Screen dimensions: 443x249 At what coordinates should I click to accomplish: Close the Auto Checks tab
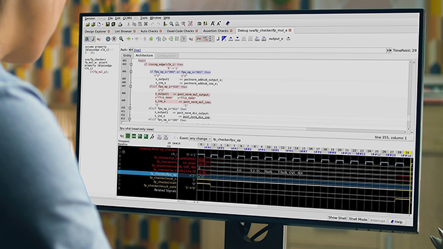161,31
